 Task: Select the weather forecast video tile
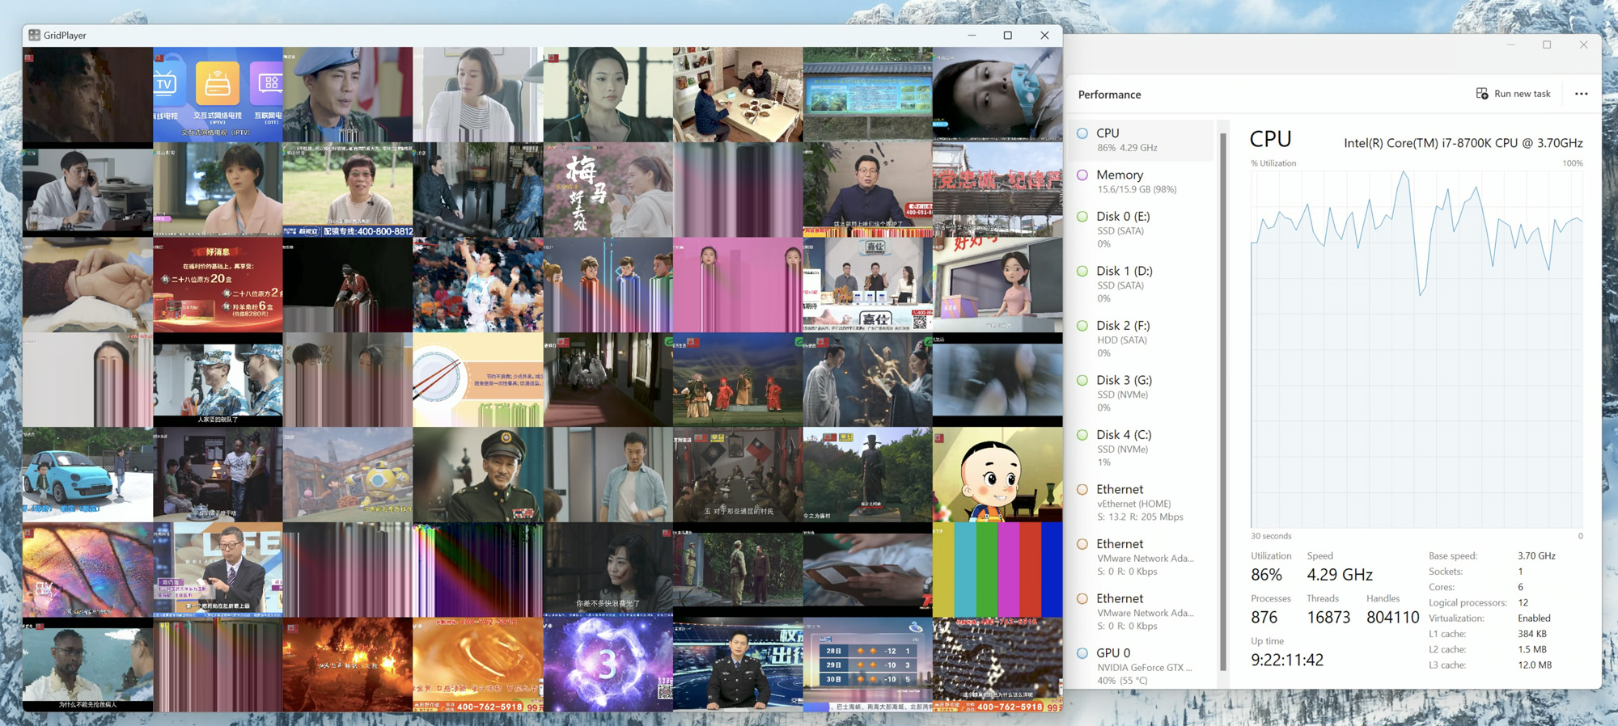(x=867, y=665)
